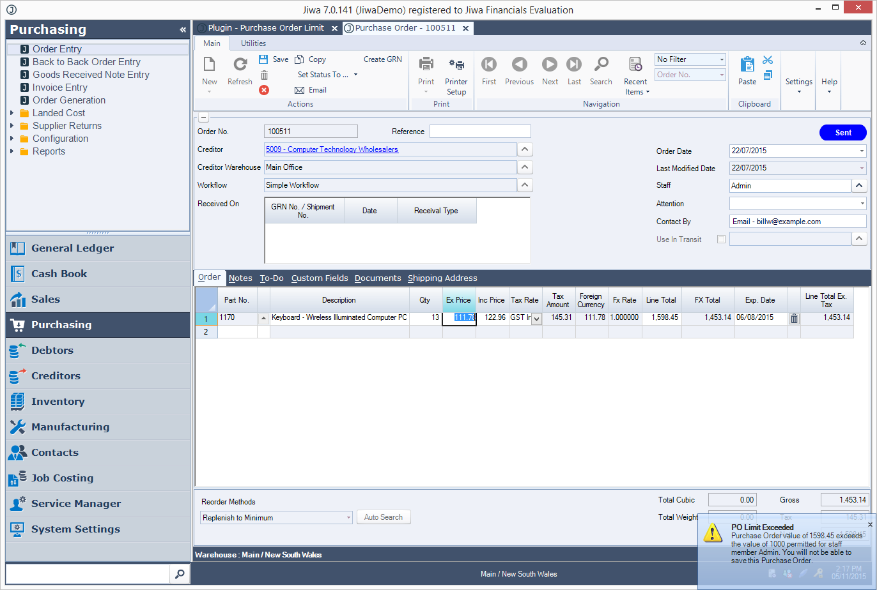877x590 pixels.
Task: Open creditor link Computer Technology Wholesalers
Action: (332, 149)
